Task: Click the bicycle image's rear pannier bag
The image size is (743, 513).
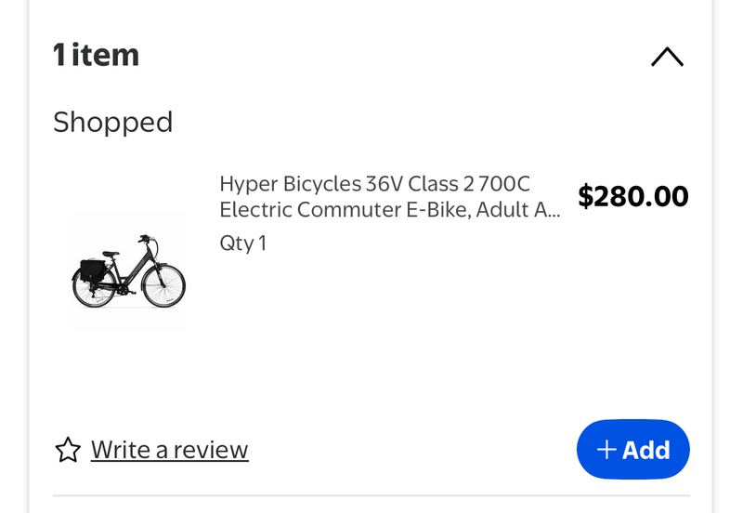Action: [x=93, y=270]
